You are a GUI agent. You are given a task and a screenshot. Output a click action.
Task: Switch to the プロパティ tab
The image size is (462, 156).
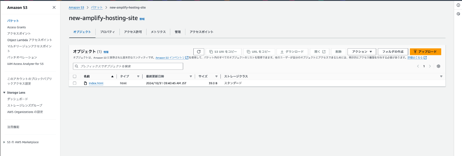pyautogui.click(x=108, y=32)
